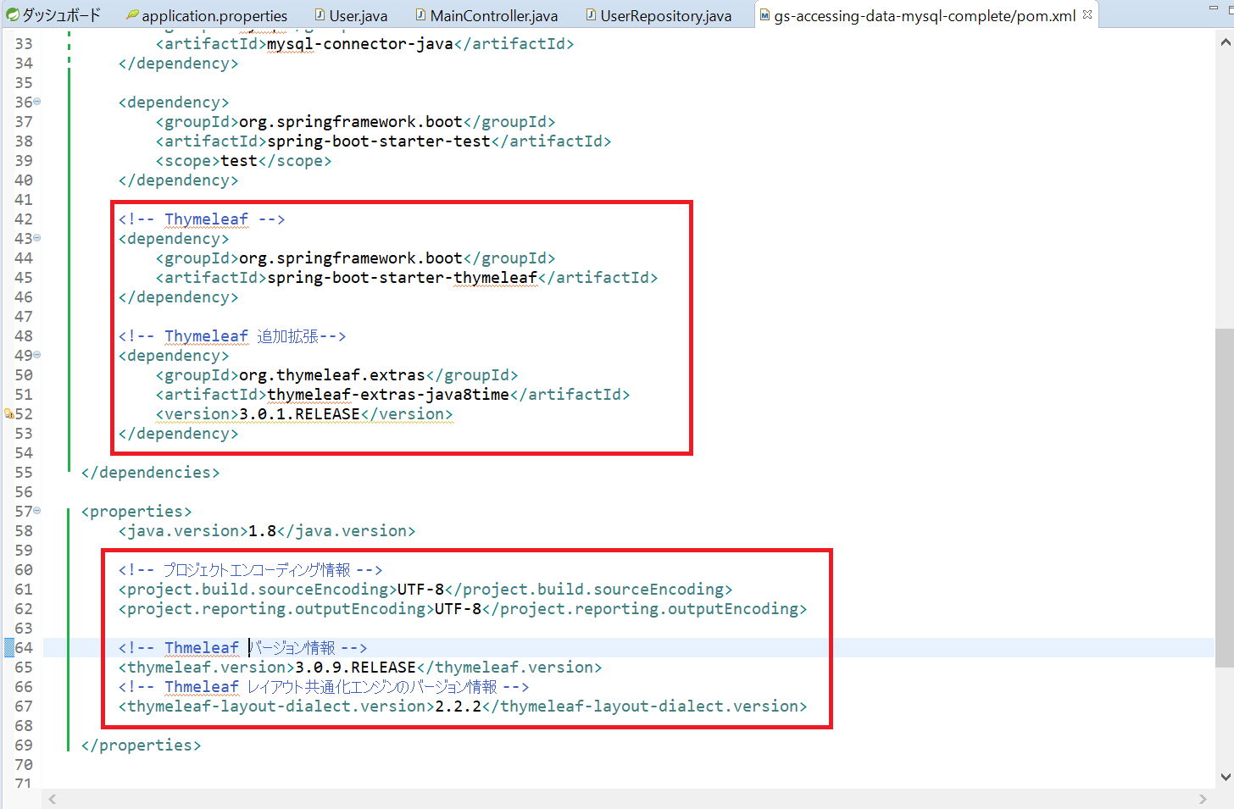Click the vertical scrollbar up arrow
The height and width of the screenshot is (809, 1234).
[x=1226, y=41]
